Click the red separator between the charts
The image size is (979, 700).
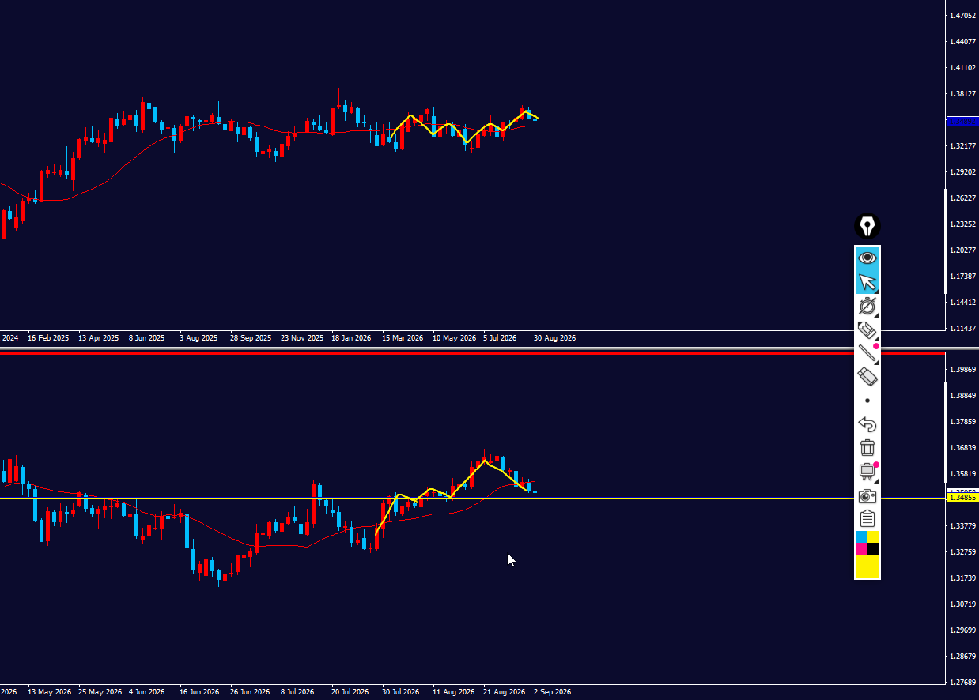coord(473,353)
